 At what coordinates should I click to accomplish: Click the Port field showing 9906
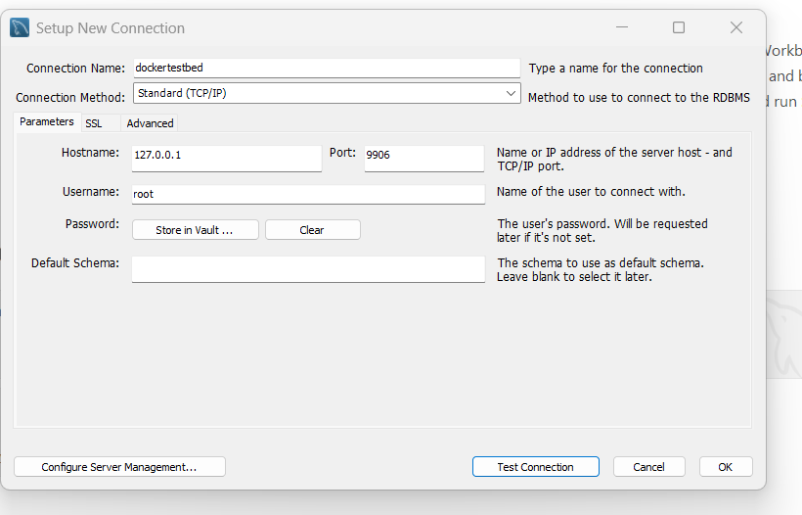pos(424,159)
